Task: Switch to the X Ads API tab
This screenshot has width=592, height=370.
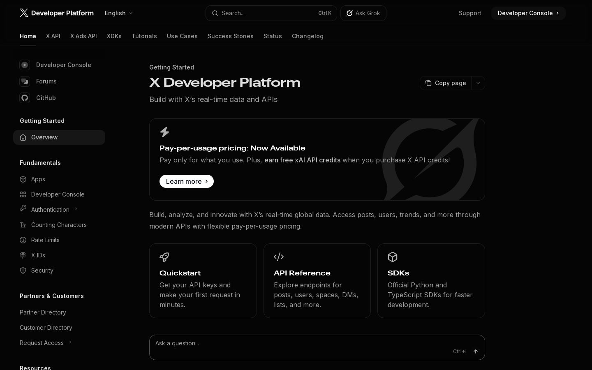Action: click(x=83, y=36)
